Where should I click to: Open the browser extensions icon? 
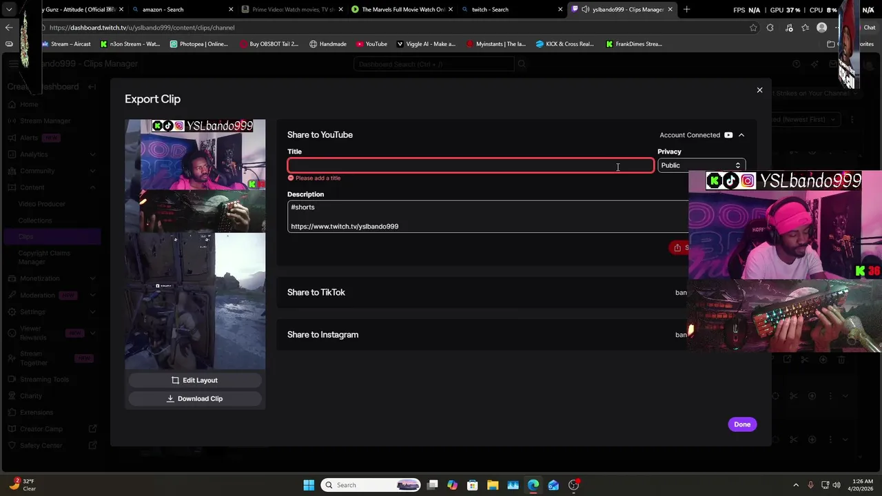pyautogui.click(x=770, y=28)
